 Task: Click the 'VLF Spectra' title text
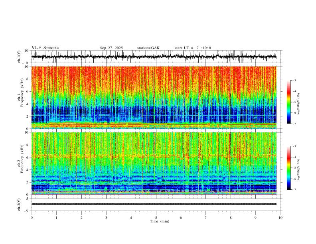tap(45, 48)
